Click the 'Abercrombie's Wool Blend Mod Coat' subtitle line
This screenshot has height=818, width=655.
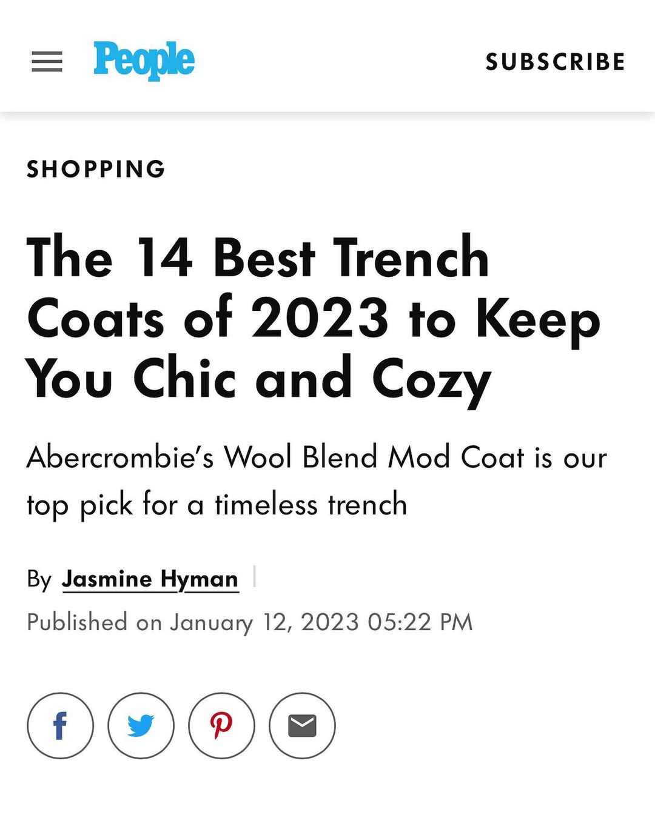pos(316,457)
